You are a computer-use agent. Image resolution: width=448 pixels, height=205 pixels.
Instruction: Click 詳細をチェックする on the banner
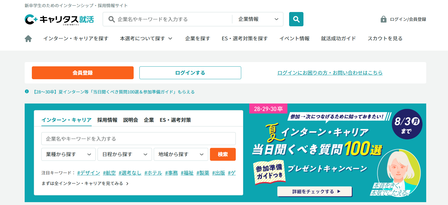click(x=315, y=192)
